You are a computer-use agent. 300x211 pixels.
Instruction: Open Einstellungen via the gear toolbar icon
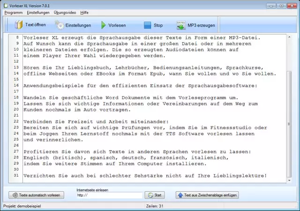[x=60, y=25]
